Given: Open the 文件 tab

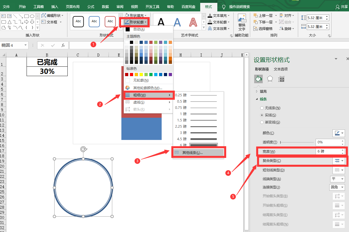Looking at the screenshot, I should (x=6, y=7).
